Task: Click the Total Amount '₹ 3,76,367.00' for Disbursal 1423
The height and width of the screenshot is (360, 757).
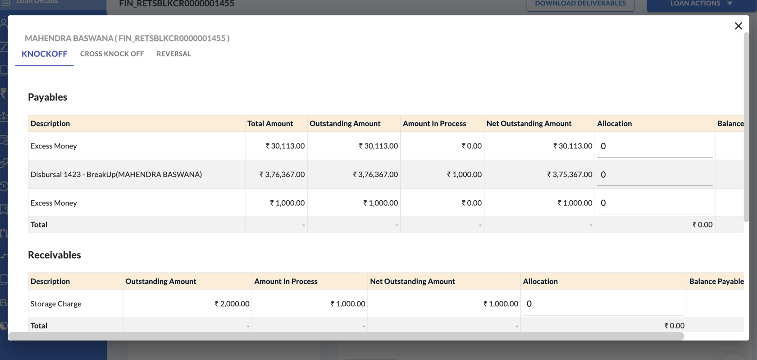Action: tap(282, 175)
